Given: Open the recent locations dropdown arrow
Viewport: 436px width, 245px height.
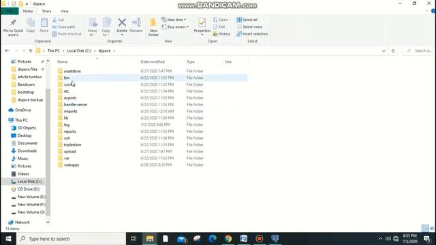Looking at the screenshot, I should point(24,51).
